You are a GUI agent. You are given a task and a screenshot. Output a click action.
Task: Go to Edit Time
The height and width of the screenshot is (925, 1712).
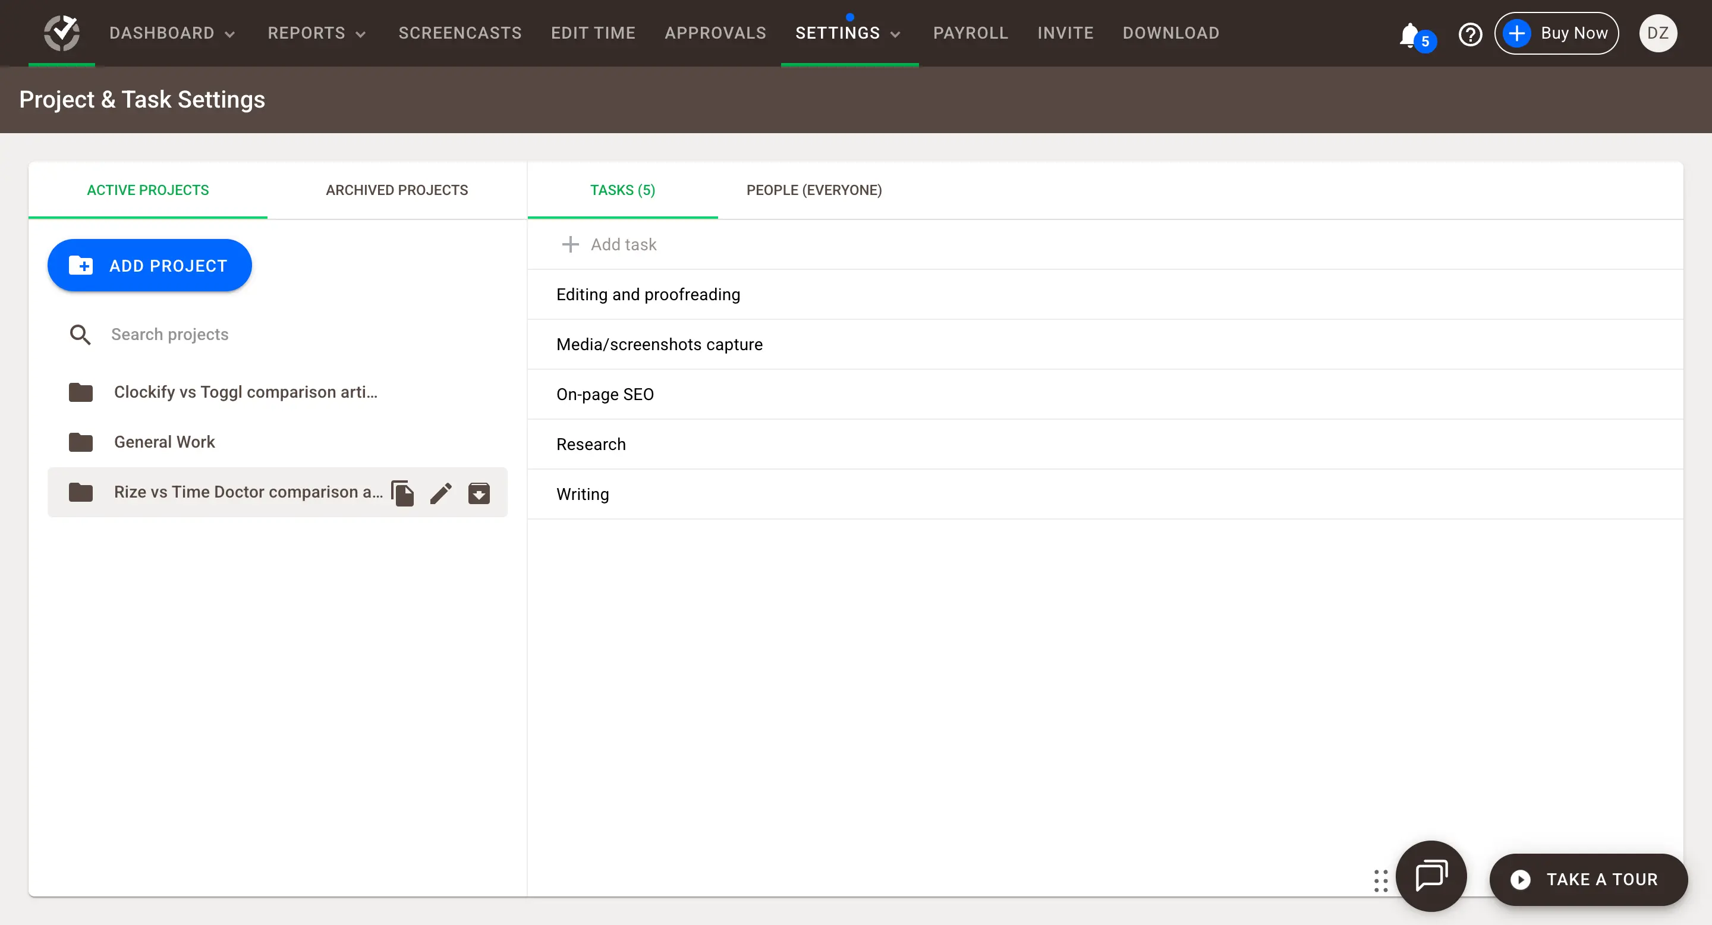point(593,33)
